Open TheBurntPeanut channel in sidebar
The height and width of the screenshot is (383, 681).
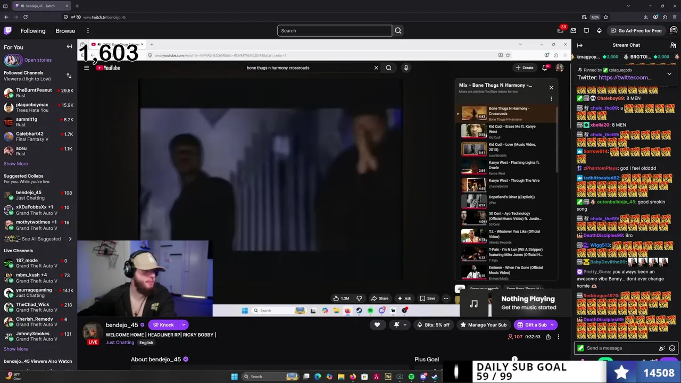click(x=38, y=93)
